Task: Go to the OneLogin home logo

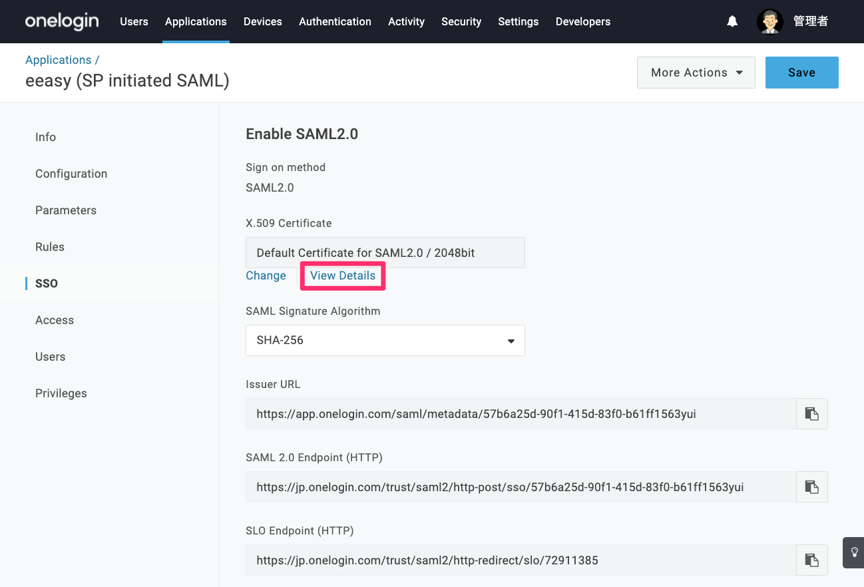Action: pyautogui.click(x=62, y=21)
